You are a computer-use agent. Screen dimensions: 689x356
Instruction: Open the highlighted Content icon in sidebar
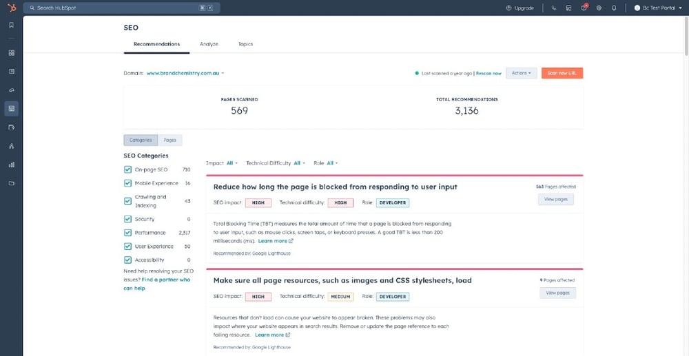pos(12,108)
